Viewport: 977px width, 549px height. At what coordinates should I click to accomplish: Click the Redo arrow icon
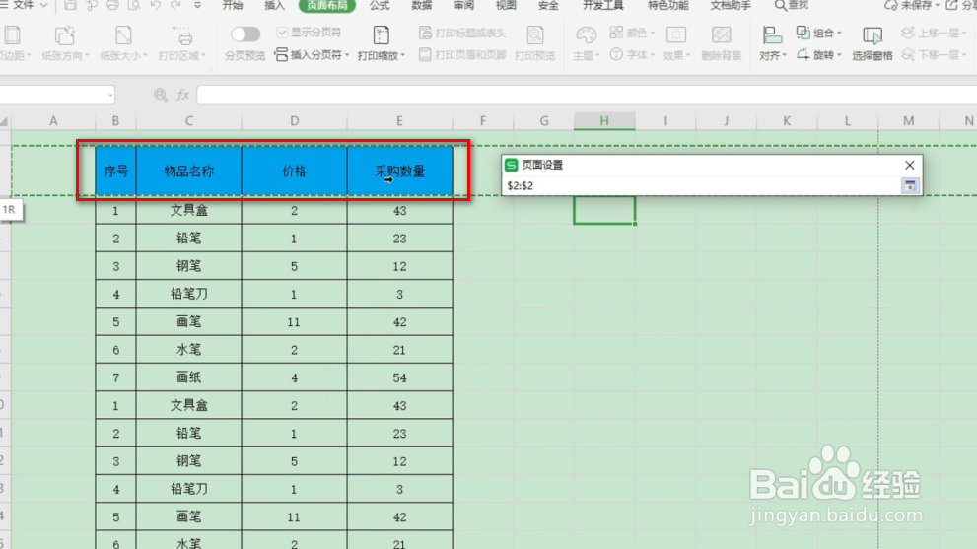point(175,5)
